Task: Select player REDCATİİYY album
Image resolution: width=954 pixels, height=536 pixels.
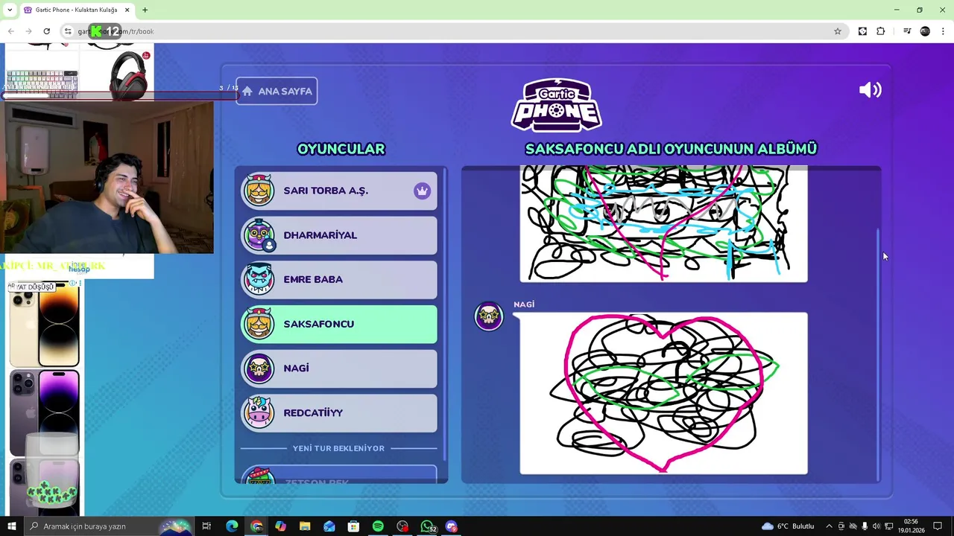Action: point(339,412)
